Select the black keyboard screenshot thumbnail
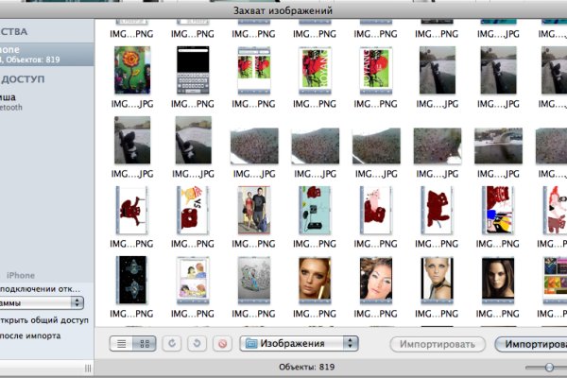567x378 pixels. point(192,70)
